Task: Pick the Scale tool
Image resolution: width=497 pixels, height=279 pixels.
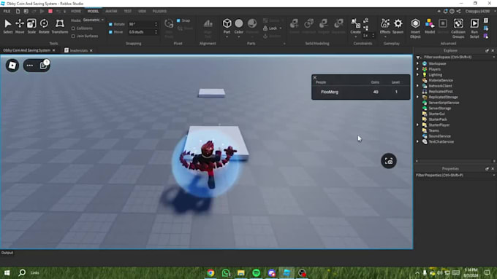Action: (x=31, y=26)
